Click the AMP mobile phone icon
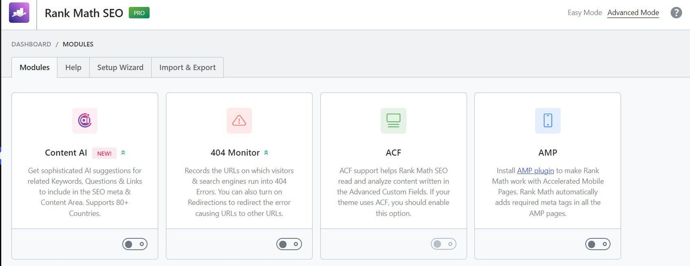 point(548,120)
